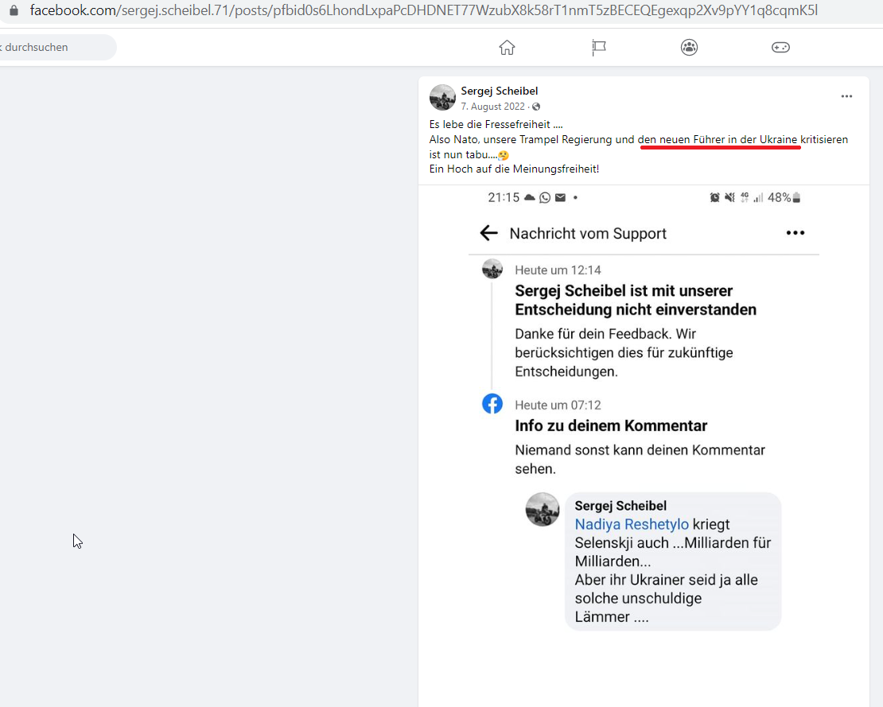Screen dimensions: 883x707
Task: Open the Groups tab icon
Action: click(x=689, y=47)
